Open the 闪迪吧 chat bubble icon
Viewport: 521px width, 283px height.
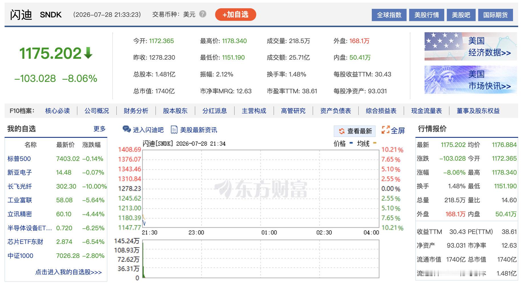(x=127, y=130)
